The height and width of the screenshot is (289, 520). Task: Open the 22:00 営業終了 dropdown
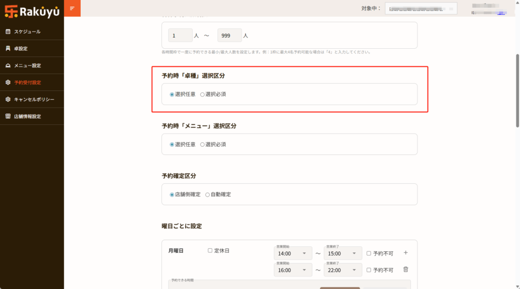point(343,270)
